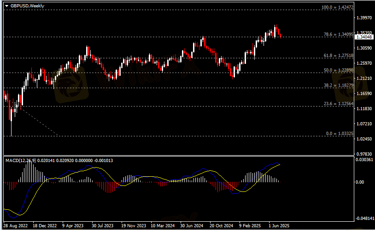Click price scale value 1.30590
375x230 pixels.
(x=364, y=48)
